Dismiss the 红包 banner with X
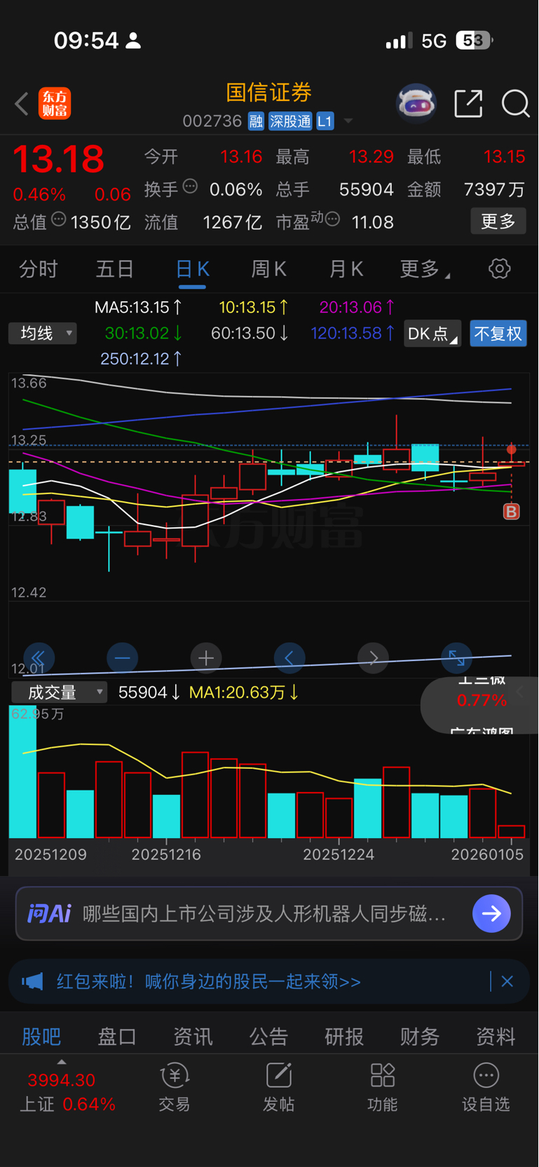Image resolution: width=539 pixels, height=1167 pixels. (x=507, y=981)
